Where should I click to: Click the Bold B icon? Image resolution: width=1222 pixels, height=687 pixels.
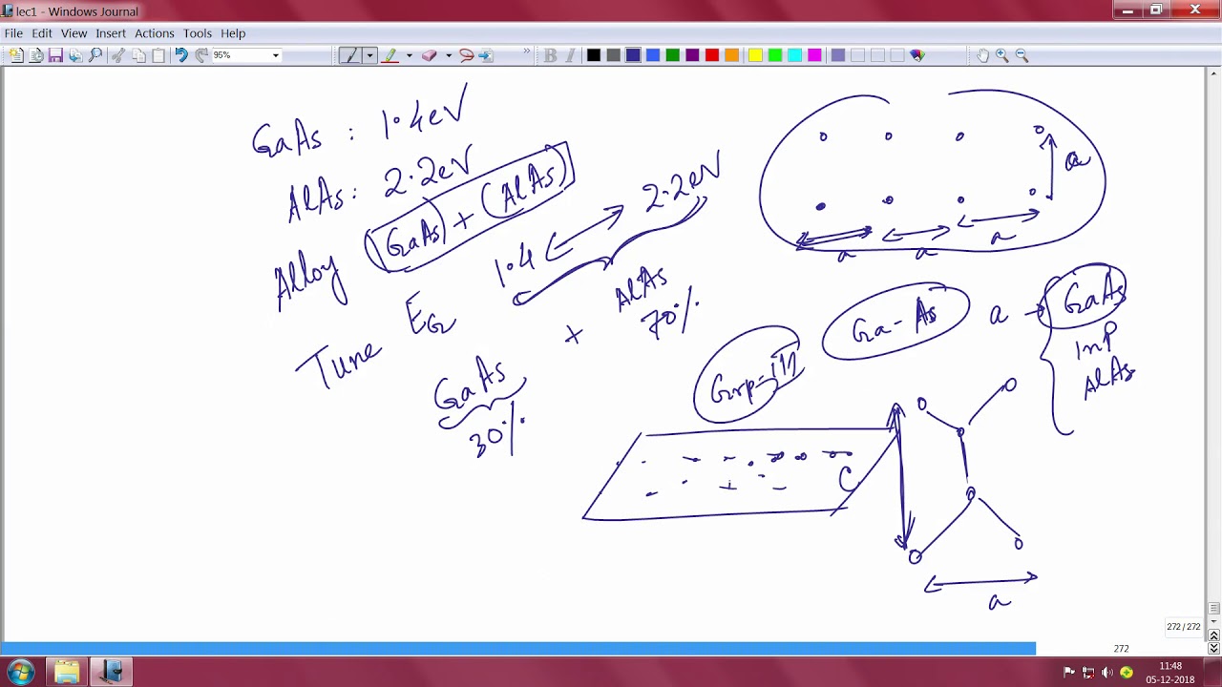coord(550,55)
